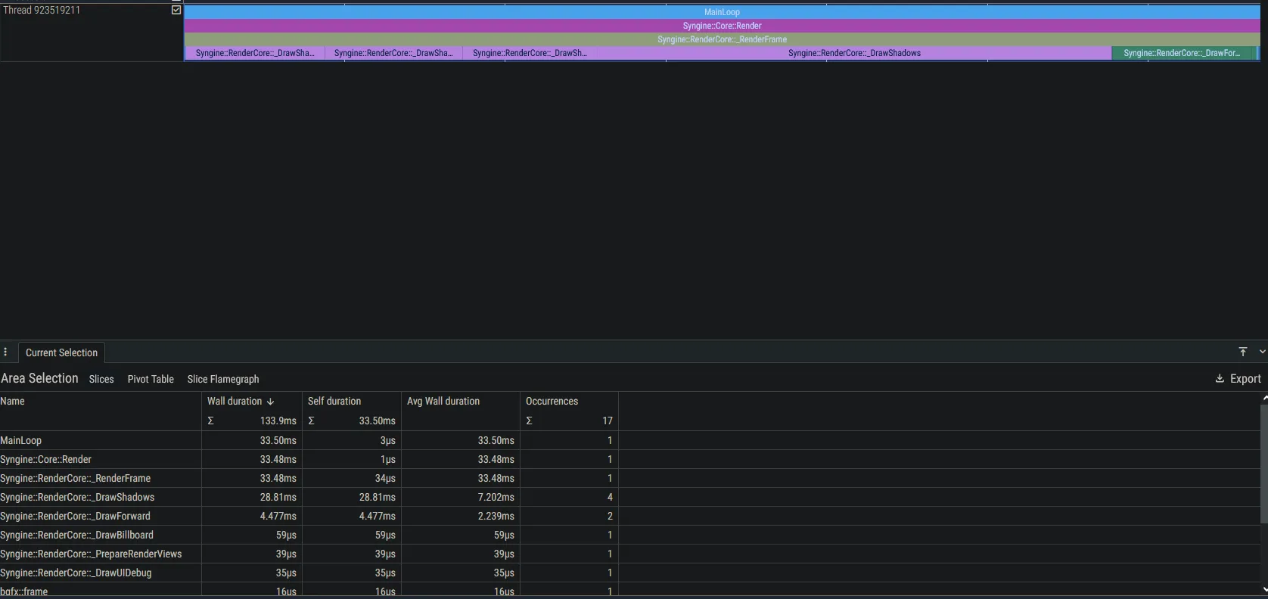This screenshot has width=1268, height=599.
Task: Sort by the Self duration column
Action: [334, 401]
